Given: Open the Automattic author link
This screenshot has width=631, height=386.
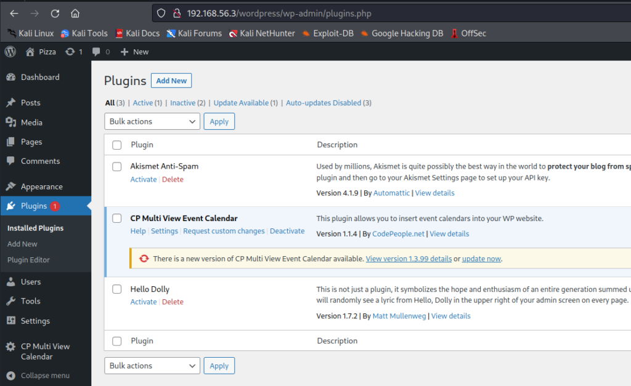Looking at the screenshot, I should coord(391,193).
